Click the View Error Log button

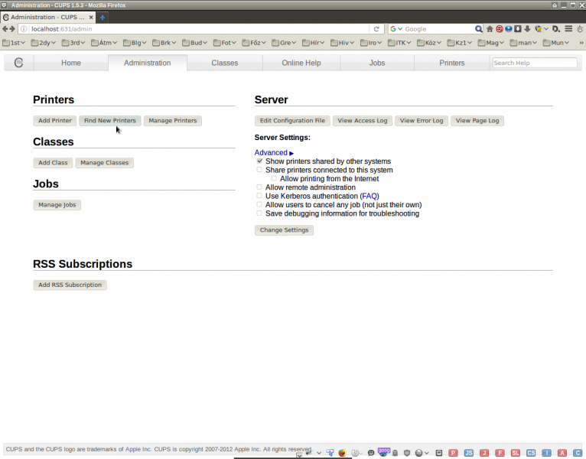pos(422,120)
